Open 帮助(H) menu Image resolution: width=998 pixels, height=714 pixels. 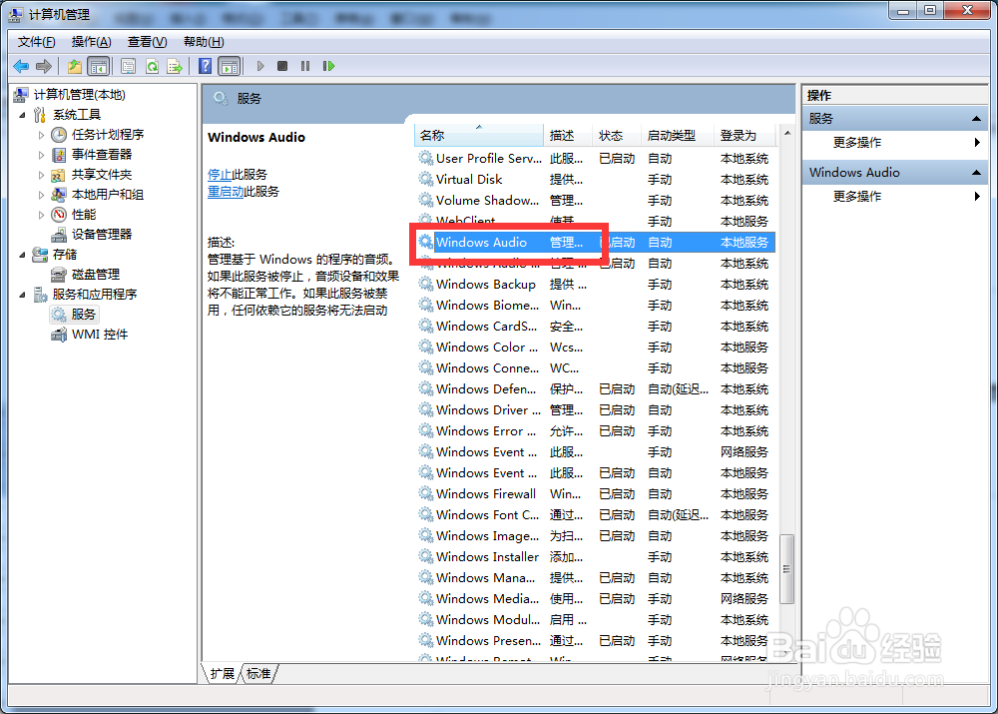coord(204,42)
